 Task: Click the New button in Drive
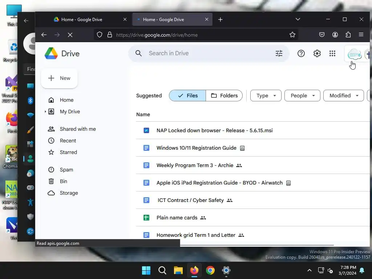[59, 78]
